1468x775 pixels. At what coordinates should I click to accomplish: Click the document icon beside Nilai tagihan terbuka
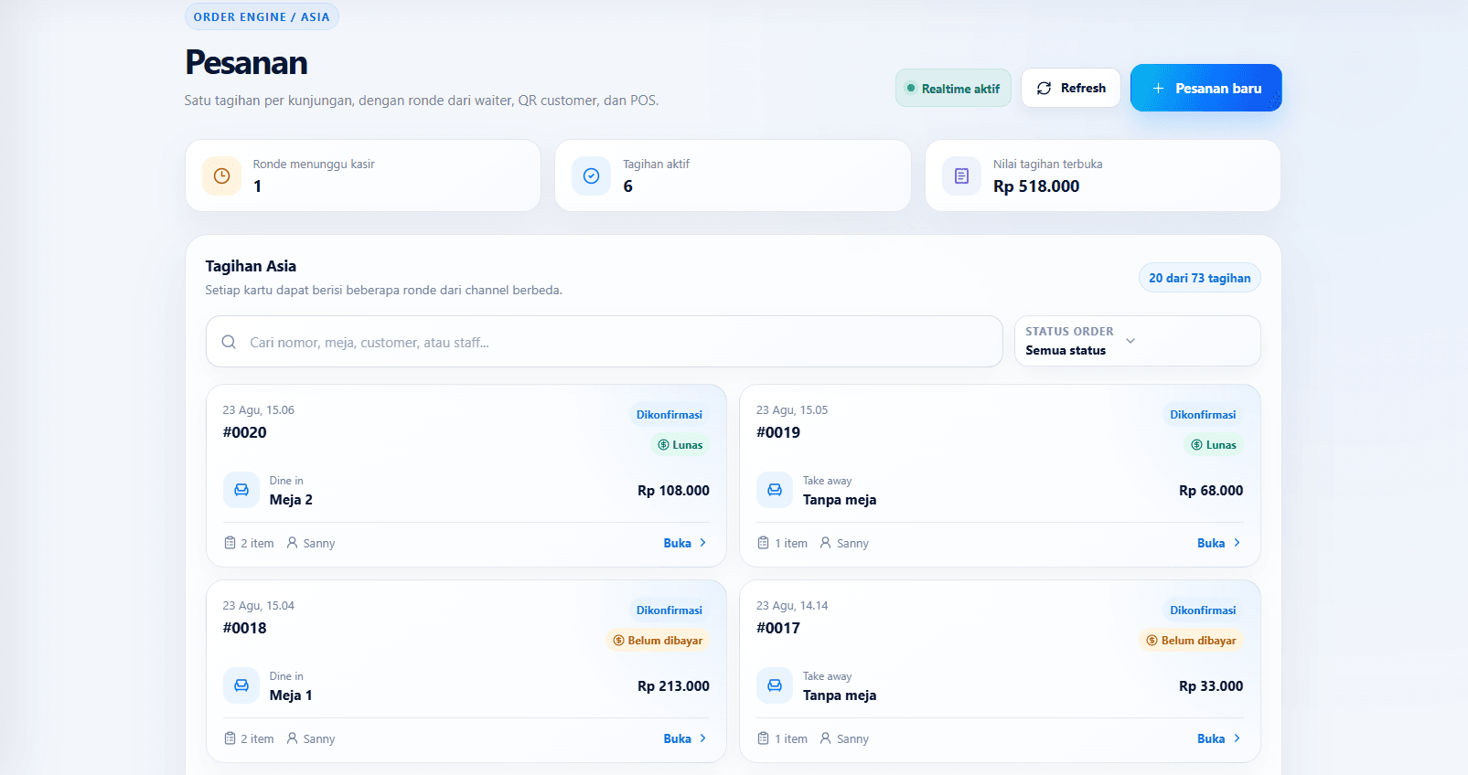coord(961,175)
